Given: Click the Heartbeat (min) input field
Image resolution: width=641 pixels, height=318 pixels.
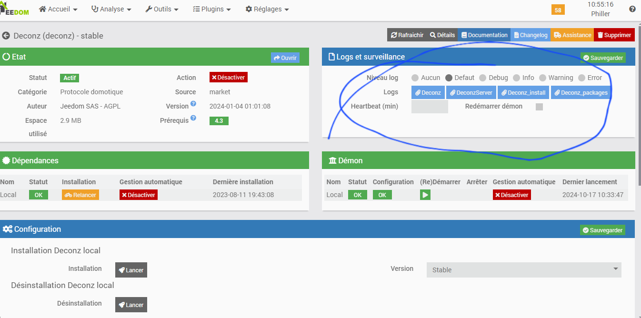Looking at the screenshot, I should [430, 107].
